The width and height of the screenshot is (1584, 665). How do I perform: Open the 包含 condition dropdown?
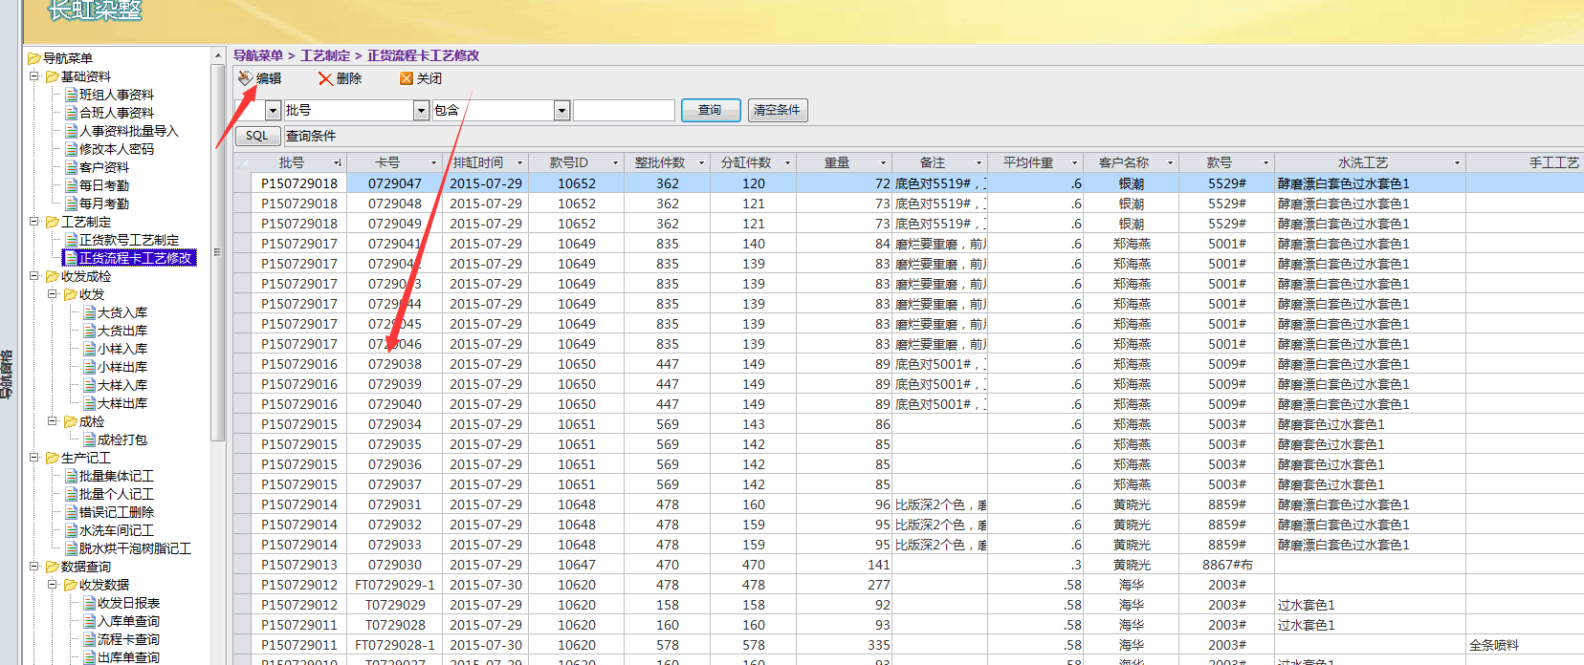click(561, 111)
